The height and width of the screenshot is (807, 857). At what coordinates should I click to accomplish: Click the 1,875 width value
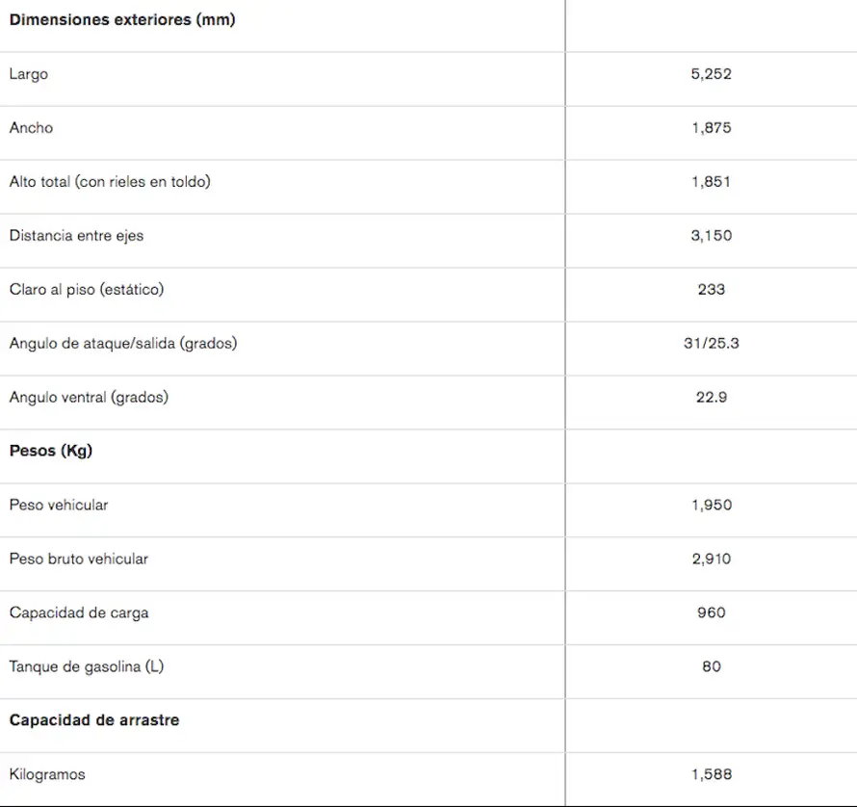[711, 128]
